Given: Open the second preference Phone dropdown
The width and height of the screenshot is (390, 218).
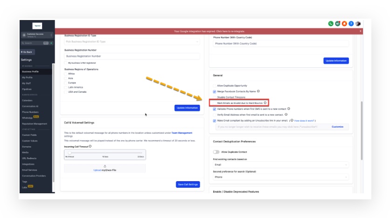Looking at the screenshot, I should pyautogui.click(x=280, y=177).
